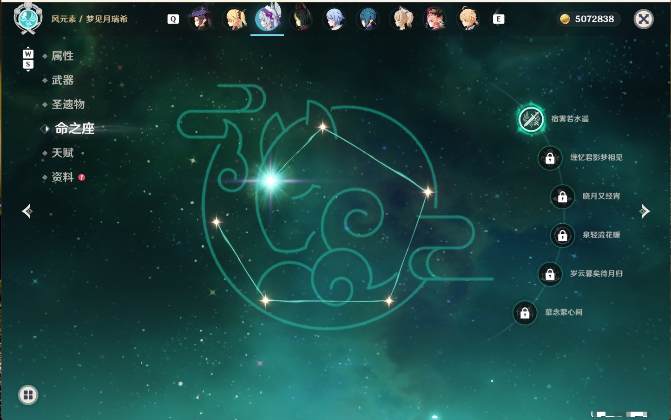Select the witch-hat character portrait
The width and height of the screenshot is (671, 420).
click(201, 19)
